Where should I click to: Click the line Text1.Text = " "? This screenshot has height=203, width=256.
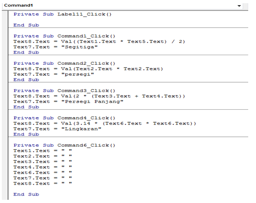pyautogui.click(x=43, y=151)
